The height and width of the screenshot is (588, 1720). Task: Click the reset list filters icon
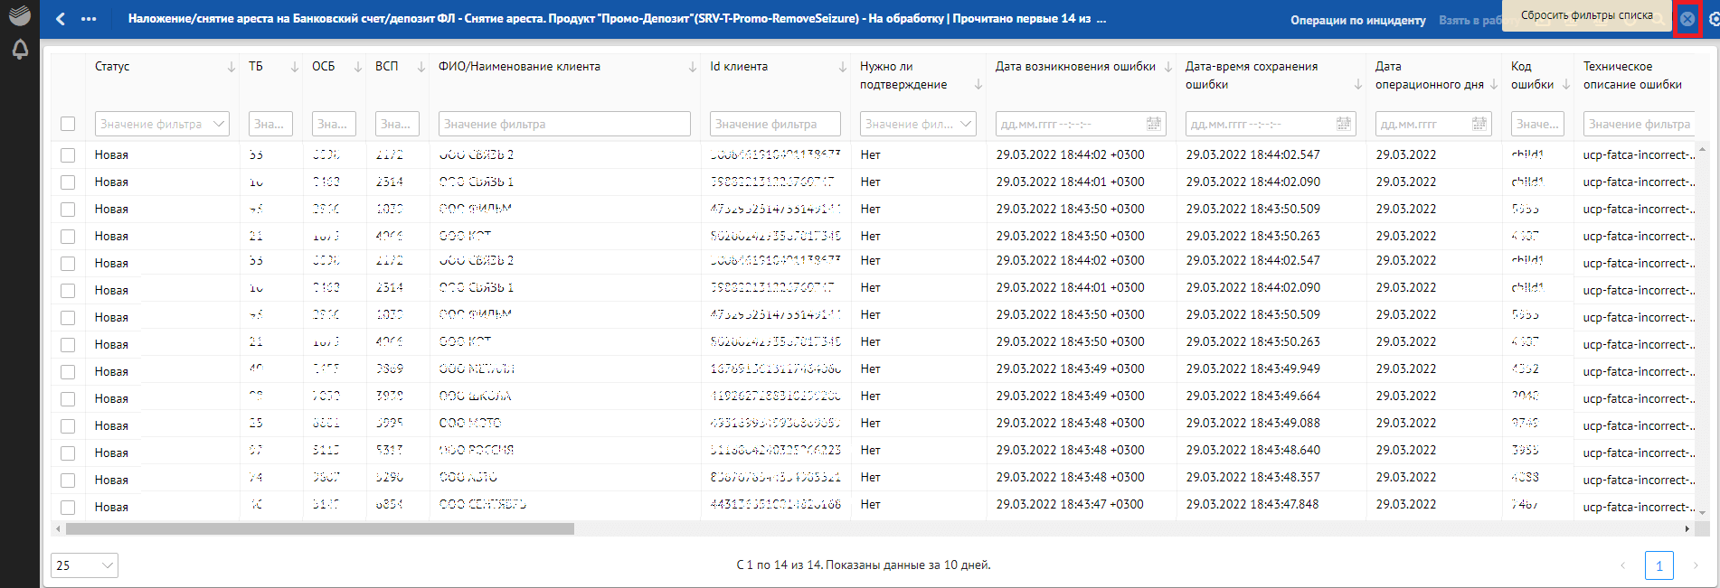[1687, 19]
